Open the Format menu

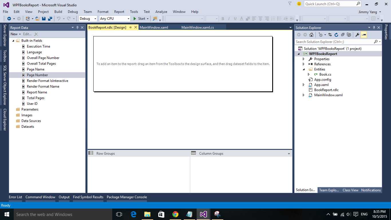point(103,12)
